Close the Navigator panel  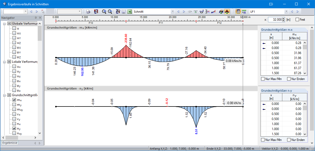[40, 18]
